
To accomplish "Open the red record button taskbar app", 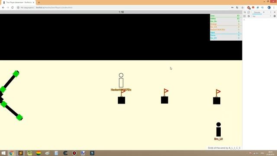I will [x=74, y=153].
